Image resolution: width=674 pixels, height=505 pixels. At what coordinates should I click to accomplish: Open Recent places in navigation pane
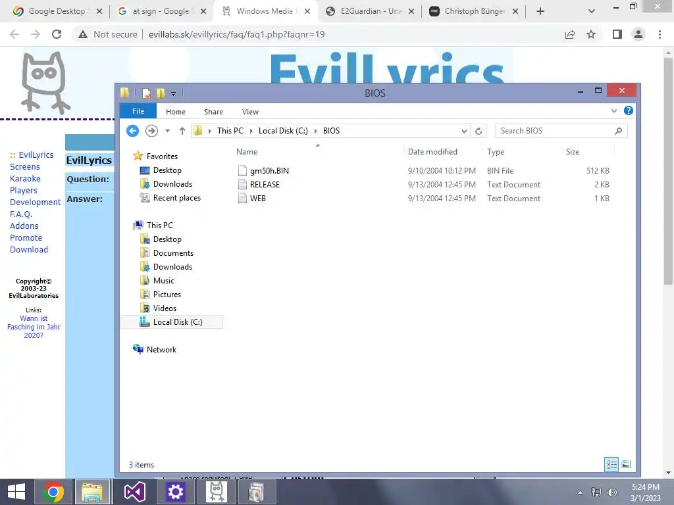[x=176, y=197]
